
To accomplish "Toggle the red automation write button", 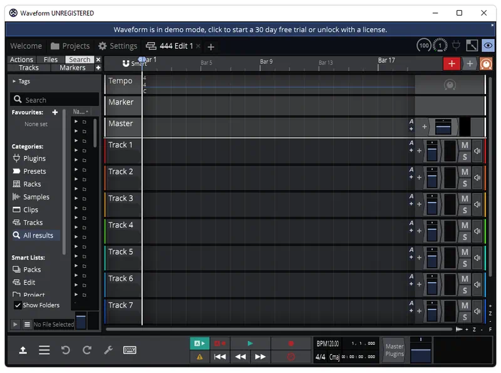I will click(x=220, y=344).
